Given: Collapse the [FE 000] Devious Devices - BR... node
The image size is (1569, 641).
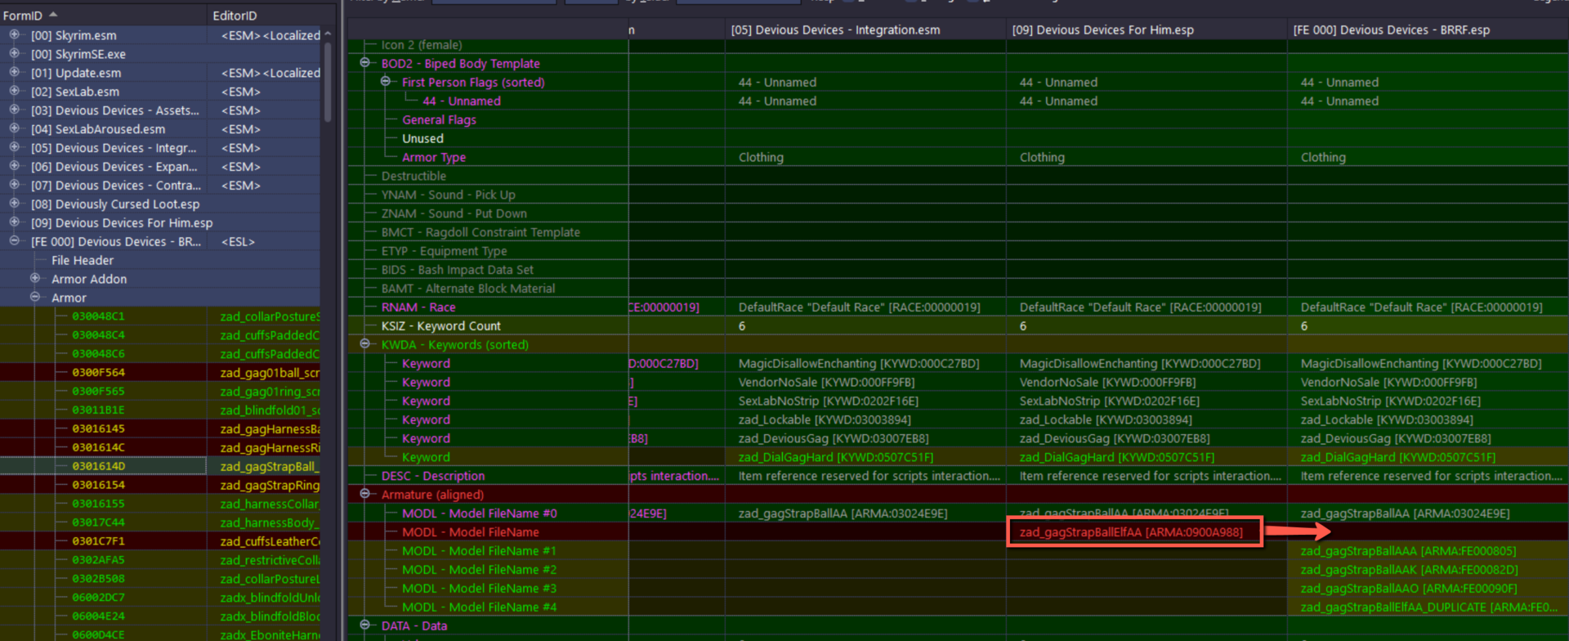Looking at the screenshot, I should click(14, 241).
